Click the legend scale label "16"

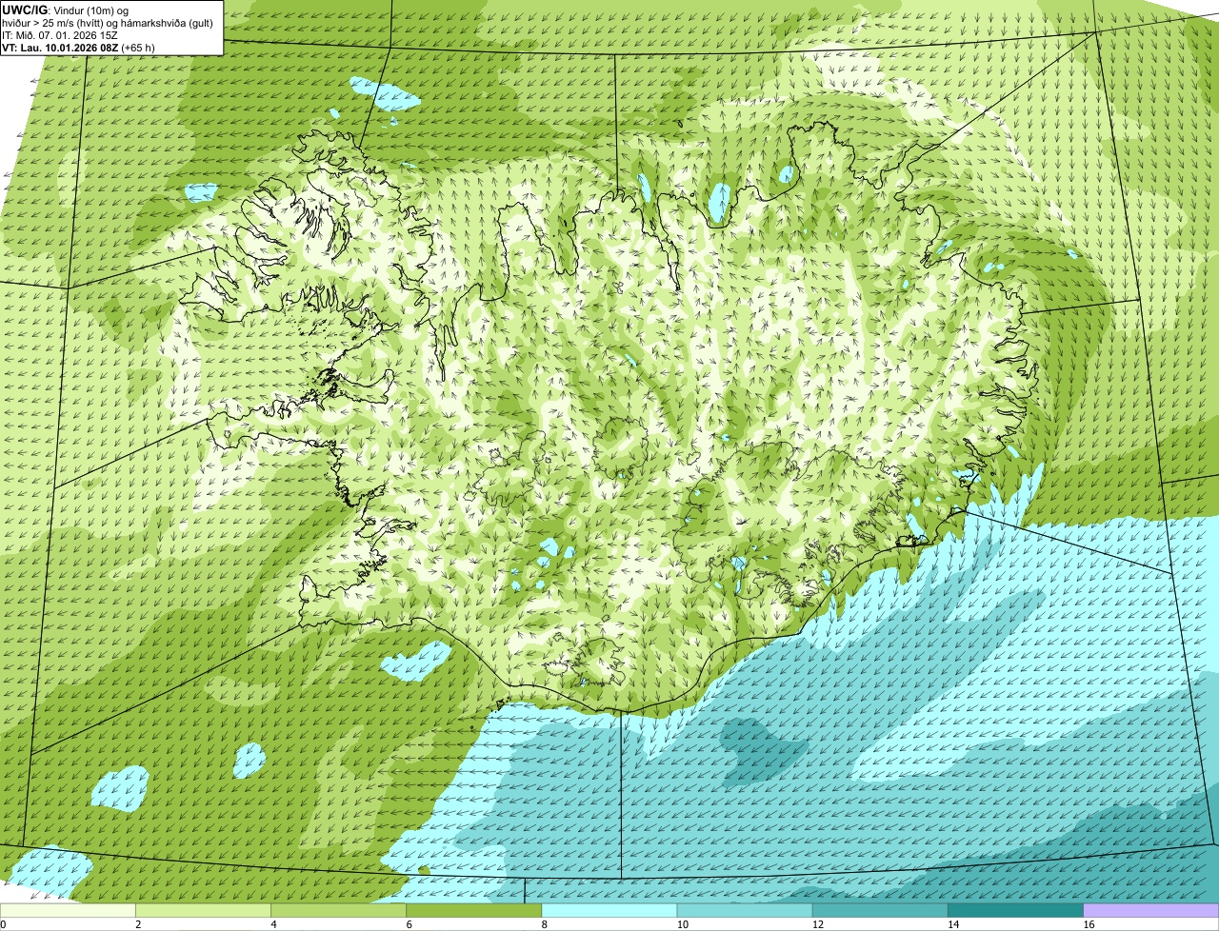point(1088,924)
